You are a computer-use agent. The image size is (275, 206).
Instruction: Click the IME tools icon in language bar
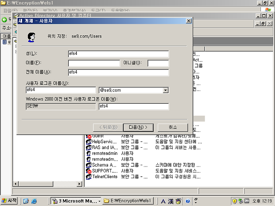178,201
